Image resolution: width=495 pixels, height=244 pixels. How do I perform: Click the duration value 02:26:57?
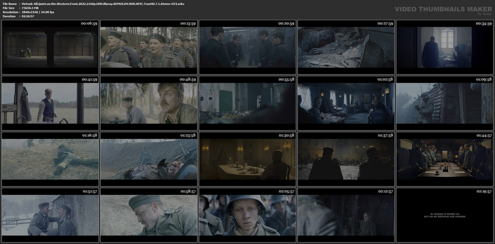click(x=29, y=16)
